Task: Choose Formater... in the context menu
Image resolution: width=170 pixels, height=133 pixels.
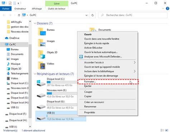Action: [108, 82]
